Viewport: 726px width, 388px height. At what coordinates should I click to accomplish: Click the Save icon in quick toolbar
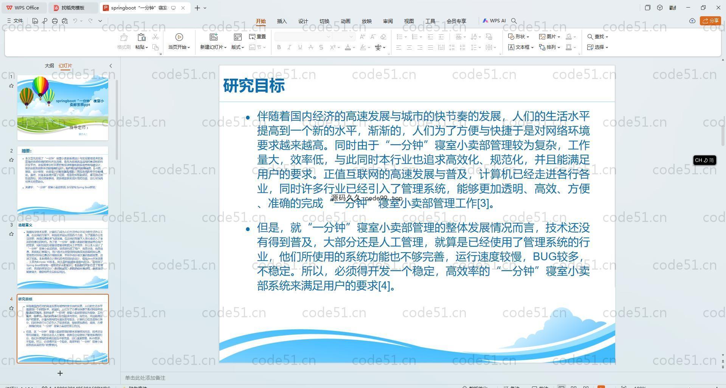click(35, 21)
